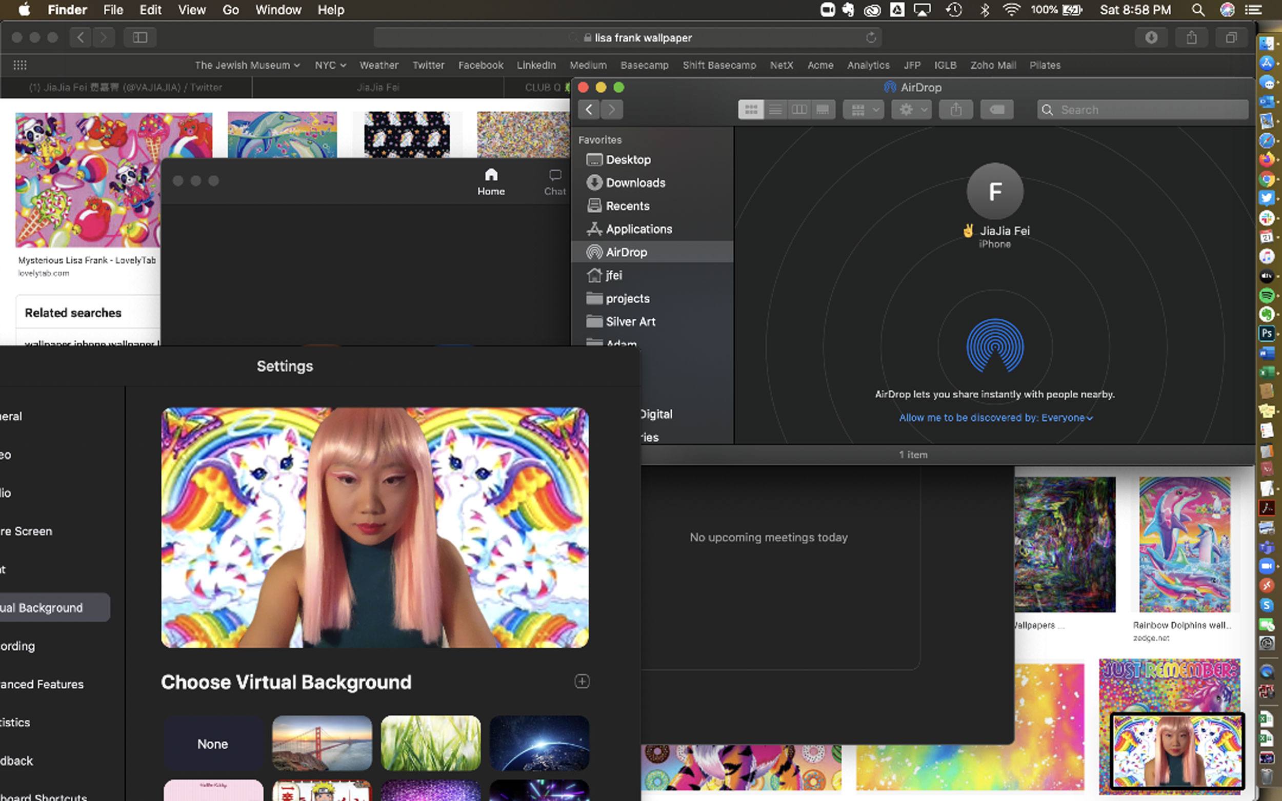Image resolution: width=1282 pixels, height=801 pixels.
Task: Choose the green grass virtual background
Action: [430, 743]
